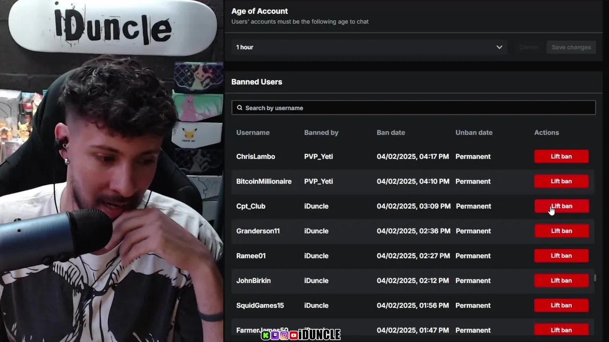Image resolution: width=609 pixels, height=342 pixels.
Task: Expand the dropdown chevron arrow
Action: pos(499,47)
